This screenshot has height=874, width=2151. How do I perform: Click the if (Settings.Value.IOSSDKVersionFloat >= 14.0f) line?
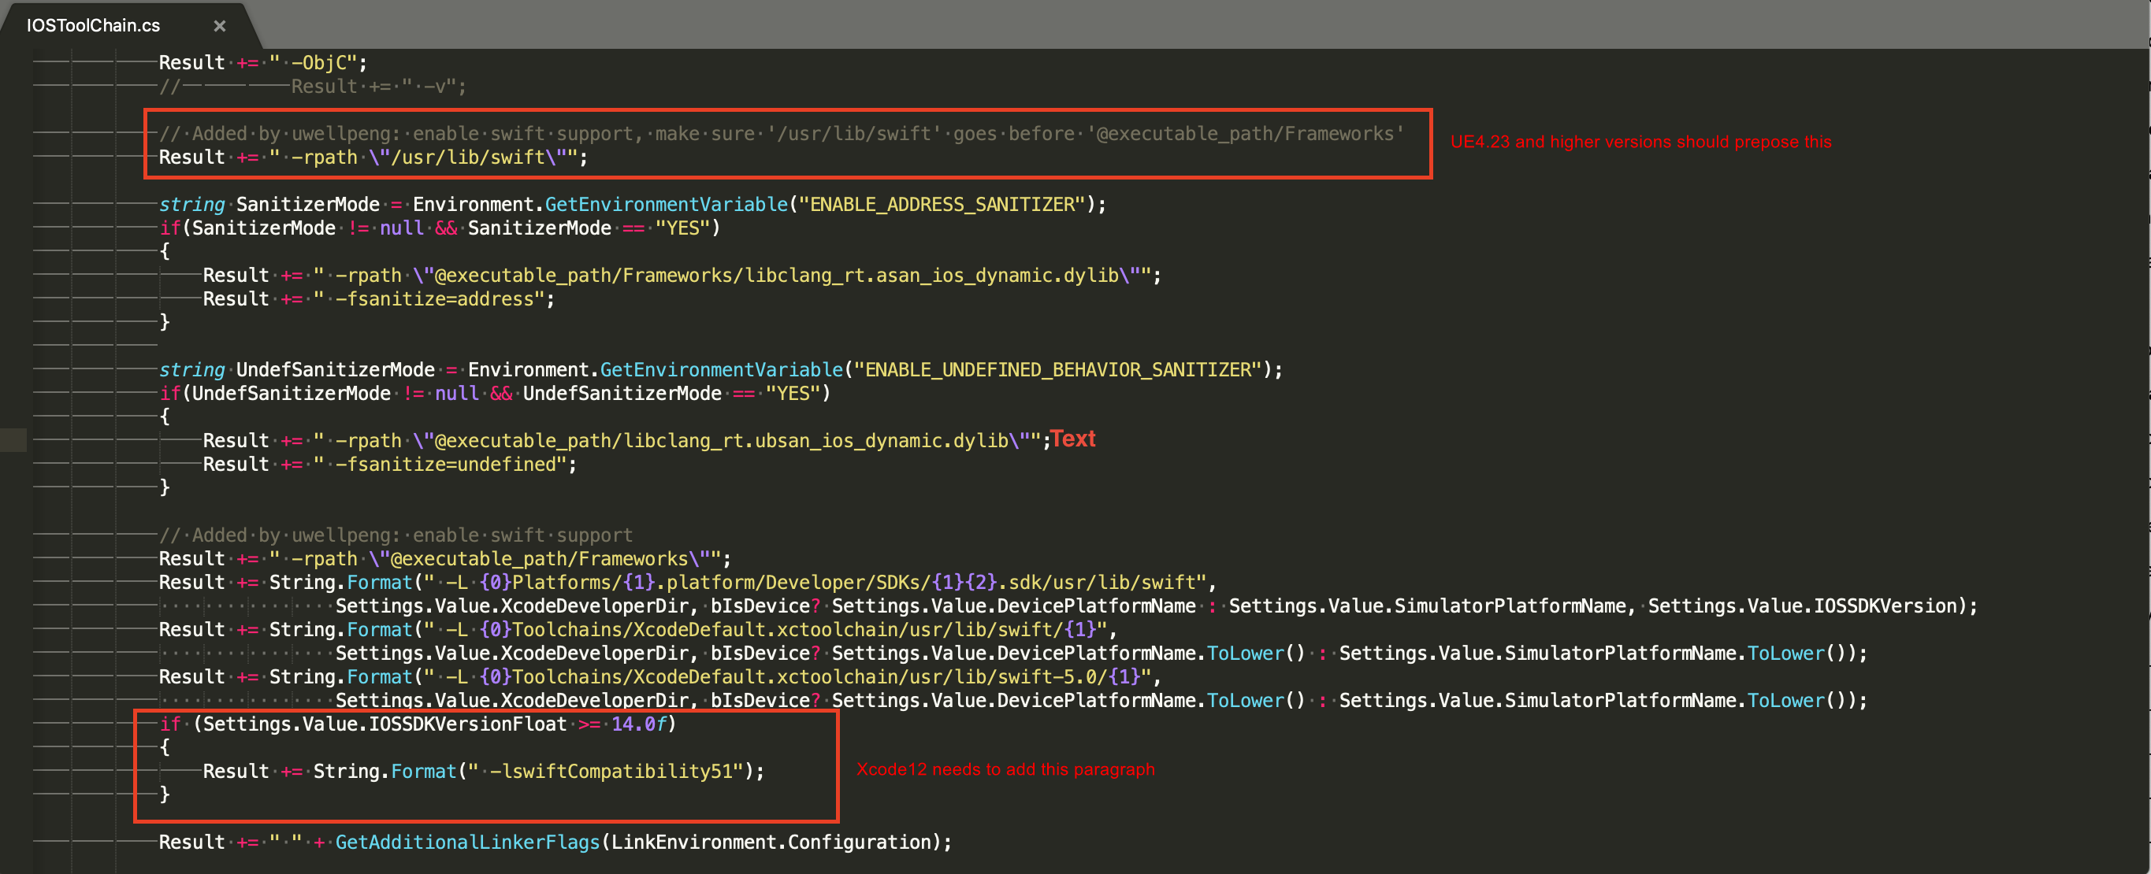tap(418, 724)
